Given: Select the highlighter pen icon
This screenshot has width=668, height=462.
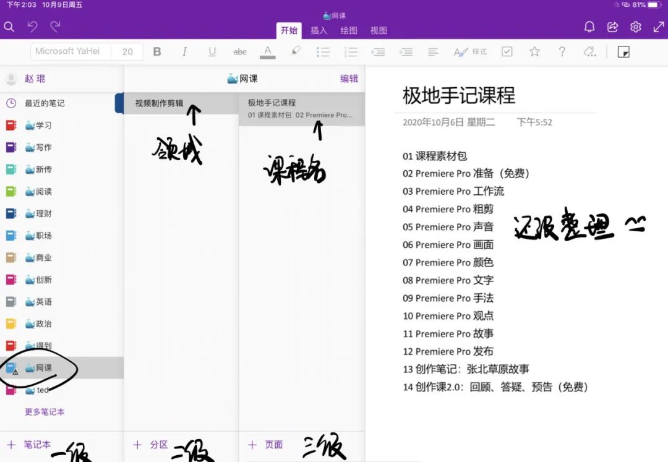Looking at the screenshot, I should [x=296, y=52].
